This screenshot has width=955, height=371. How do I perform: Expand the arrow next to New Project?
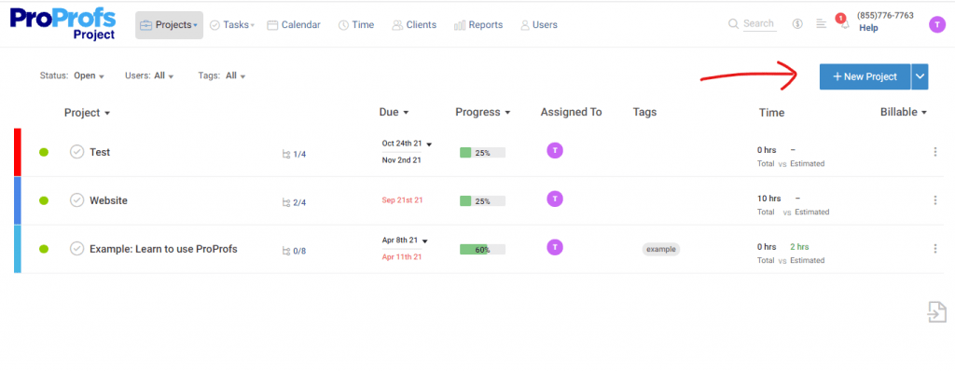click(x=920, y=76)
